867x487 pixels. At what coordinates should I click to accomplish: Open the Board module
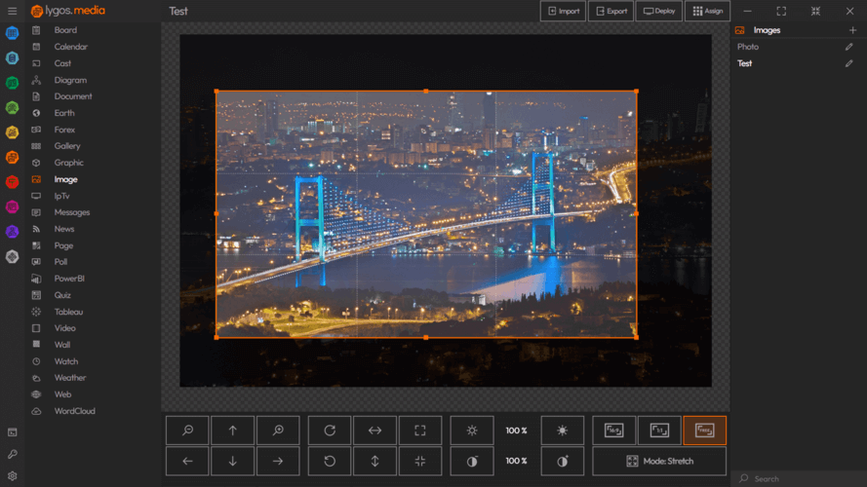coord(65,30)
